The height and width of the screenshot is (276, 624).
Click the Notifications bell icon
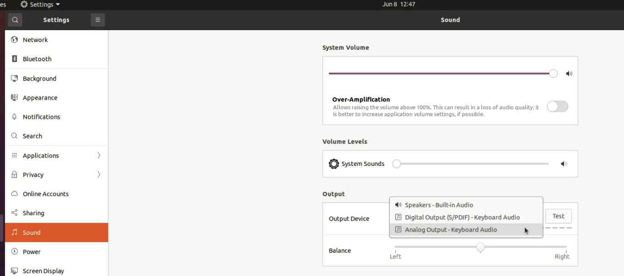(x=14, y=117)
